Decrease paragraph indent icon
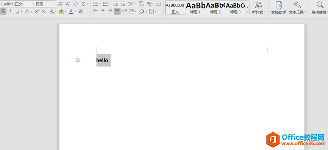 tap(116, 4)
